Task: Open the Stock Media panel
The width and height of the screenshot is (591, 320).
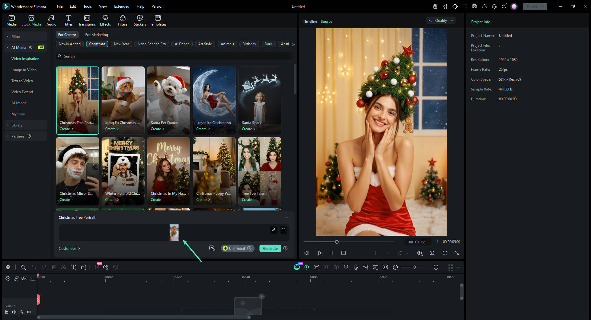Action: pyautogui.click(x=31, y=20)
